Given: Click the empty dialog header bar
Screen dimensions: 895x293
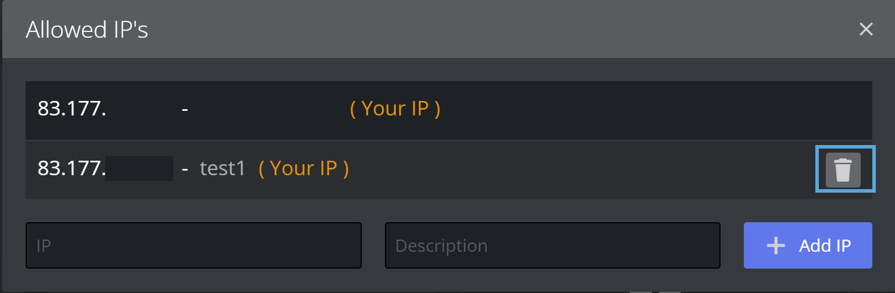Looking at the screenshot, I should tap(465, 30).
